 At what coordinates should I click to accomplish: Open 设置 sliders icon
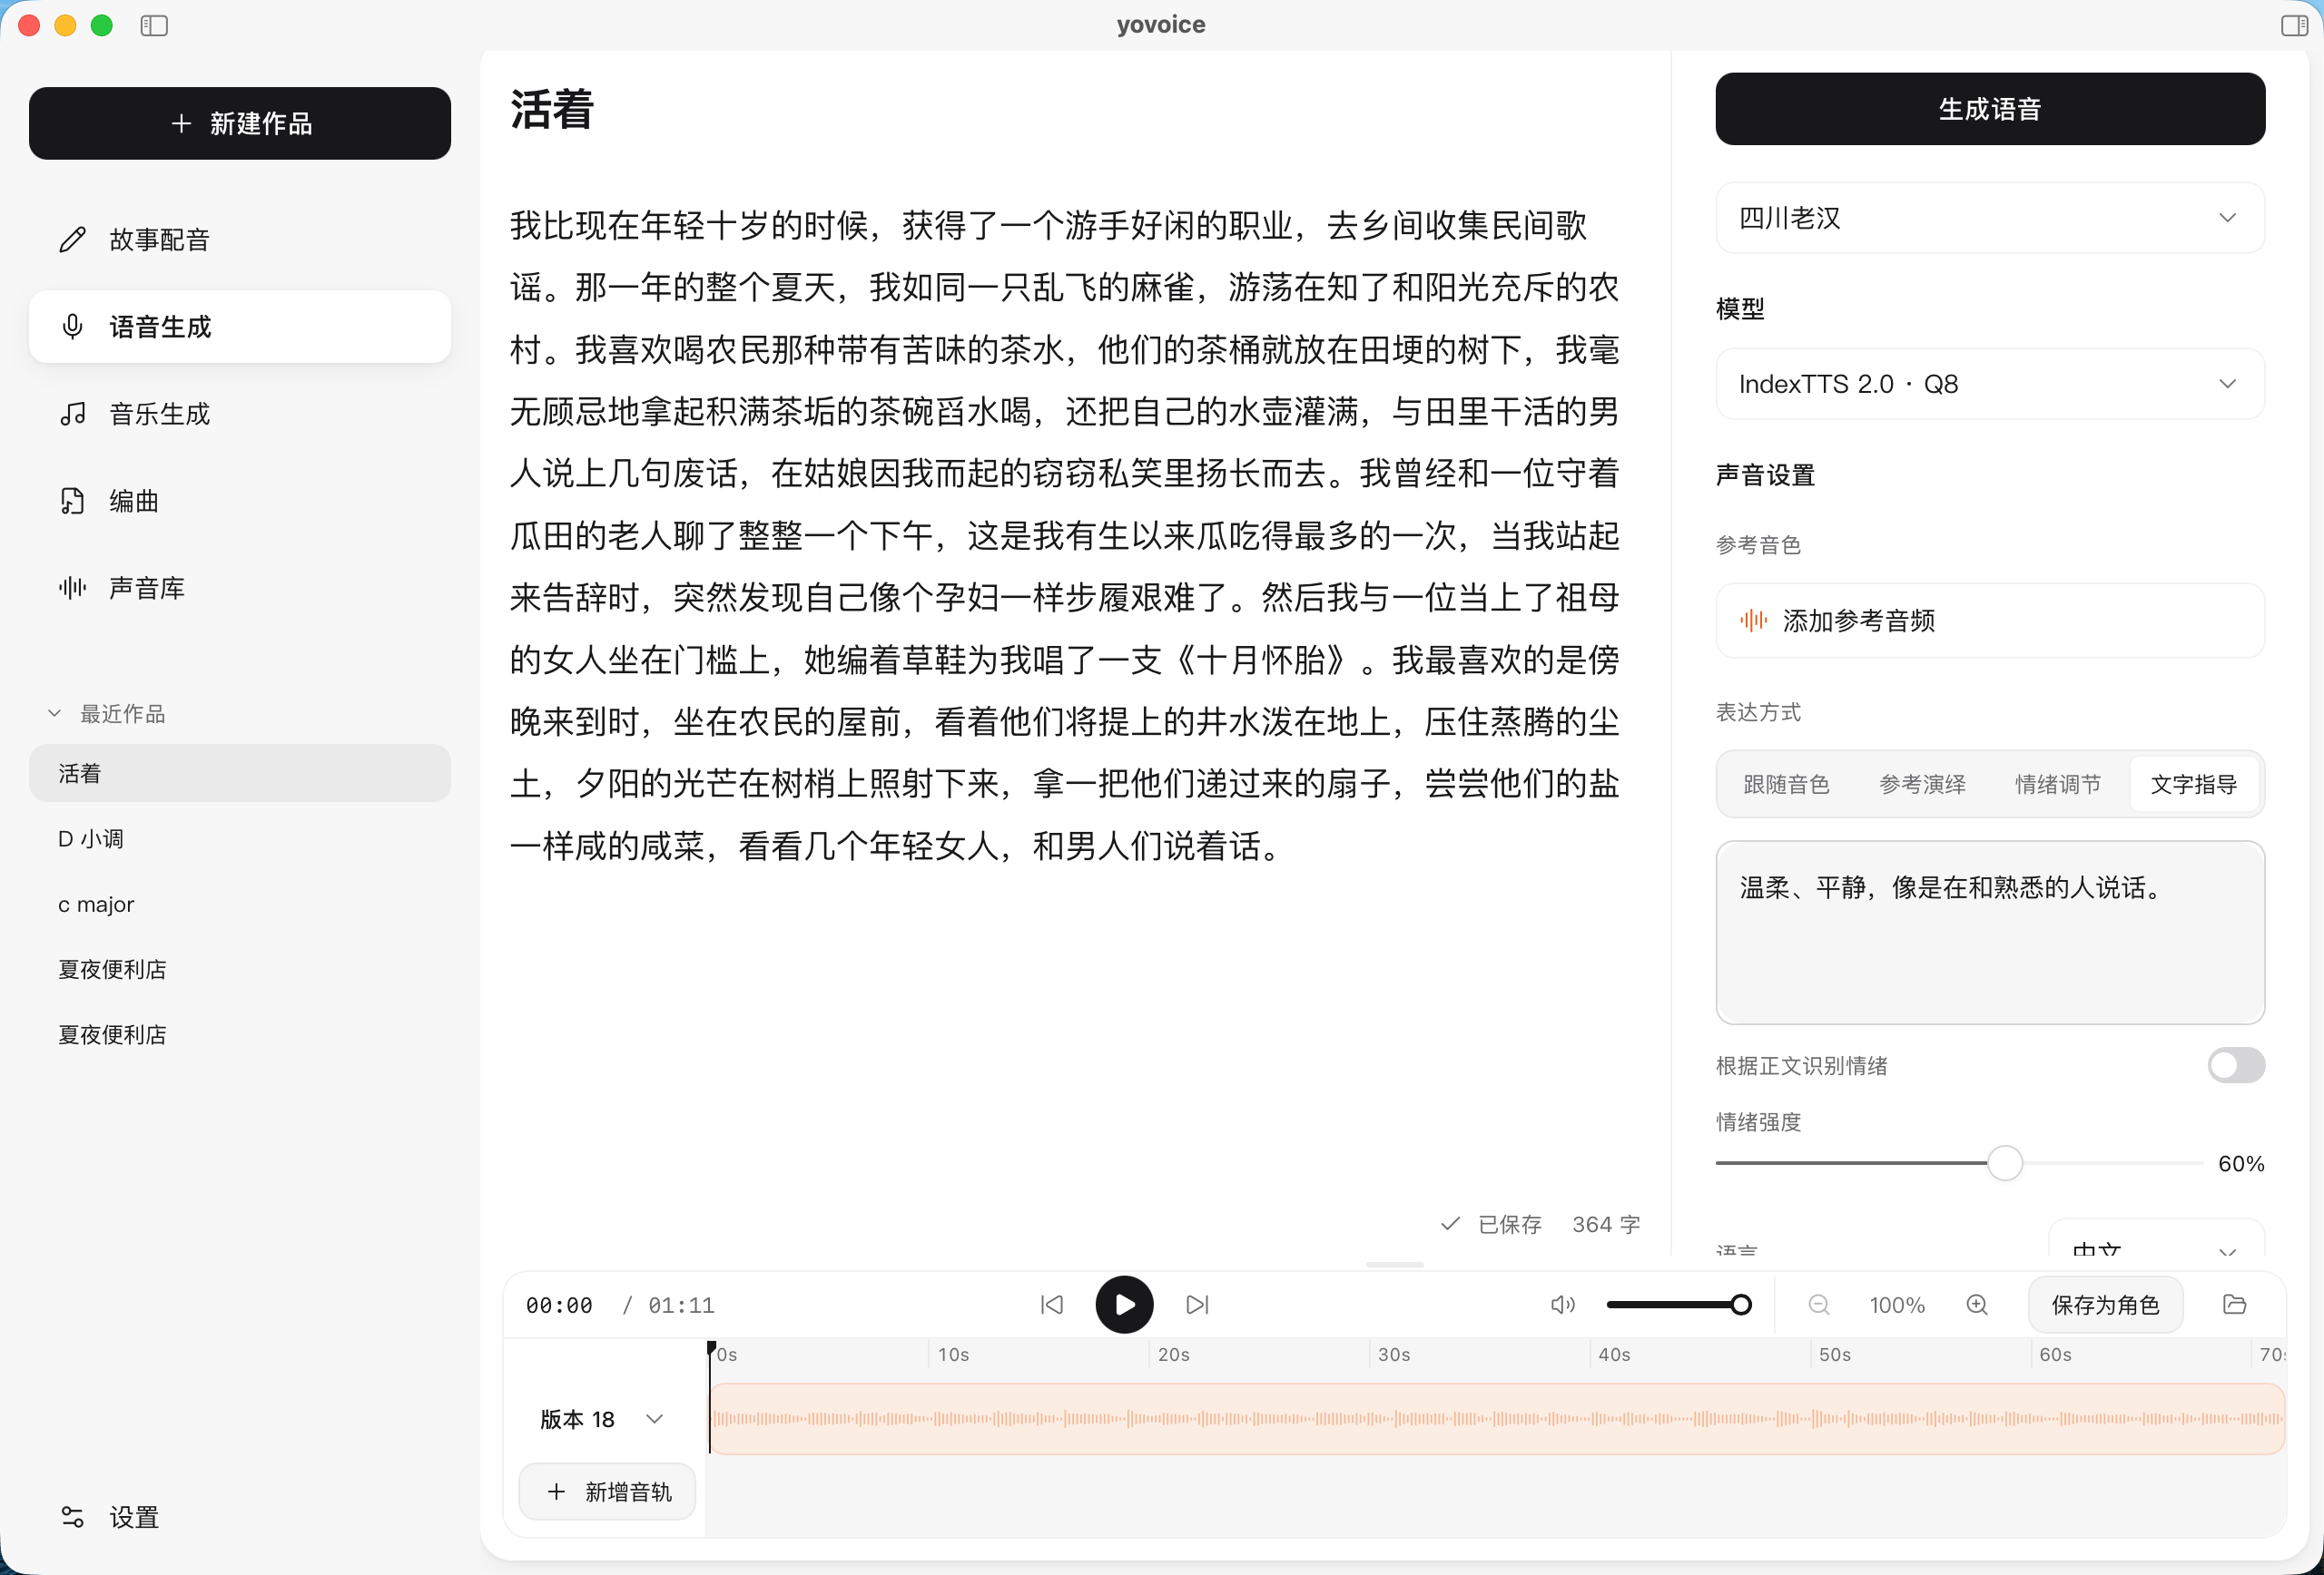(72, 1517)
